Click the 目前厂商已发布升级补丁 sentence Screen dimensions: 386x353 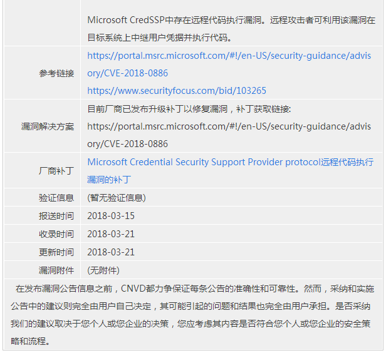tap(189, 109)
